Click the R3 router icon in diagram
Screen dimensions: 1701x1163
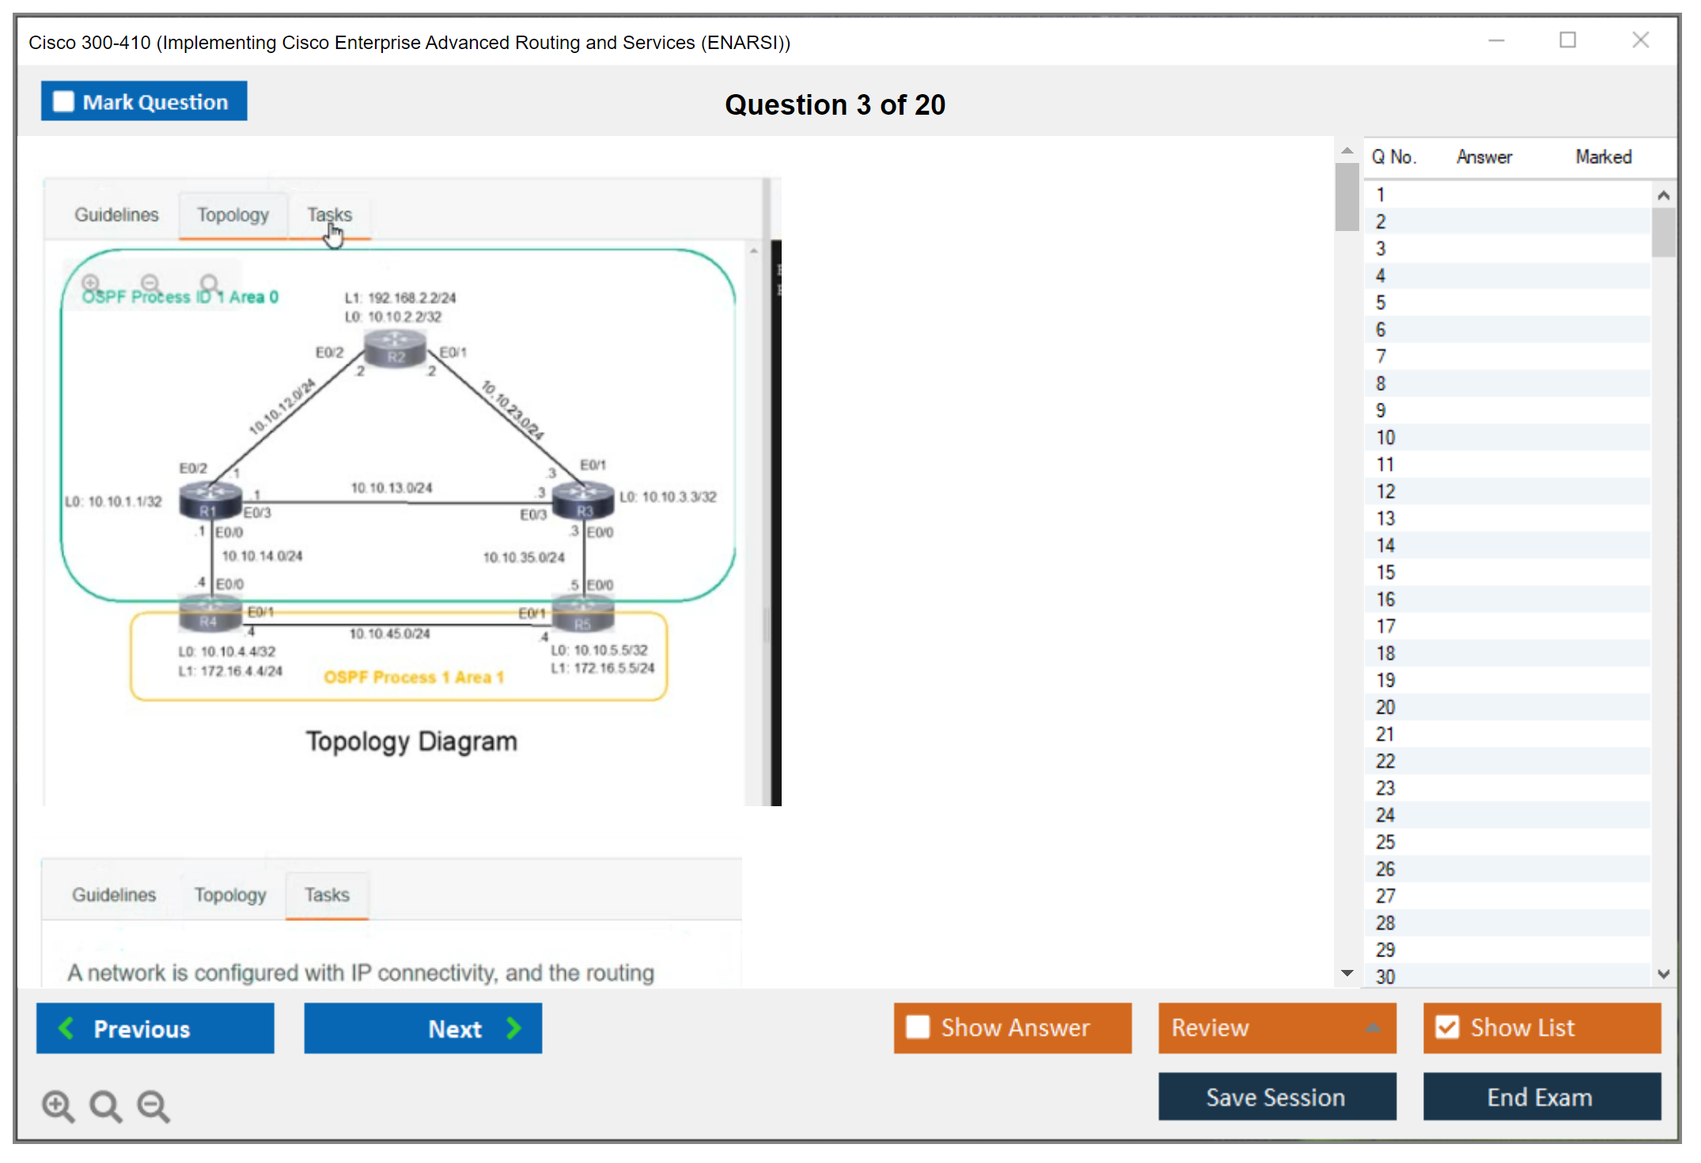pos(583,501)
